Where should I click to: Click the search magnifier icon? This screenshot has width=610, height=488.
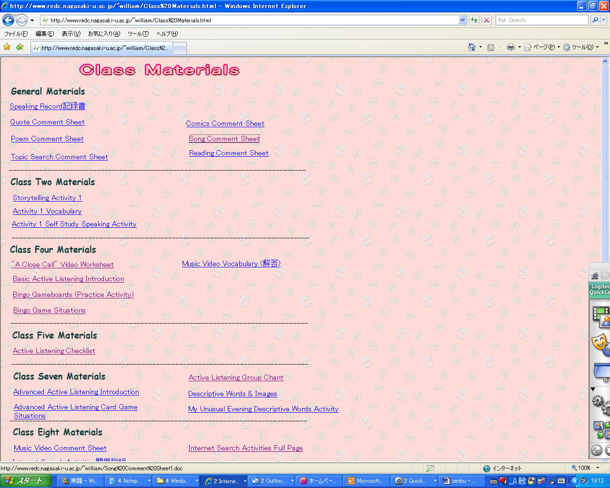[x=595, y=20]
